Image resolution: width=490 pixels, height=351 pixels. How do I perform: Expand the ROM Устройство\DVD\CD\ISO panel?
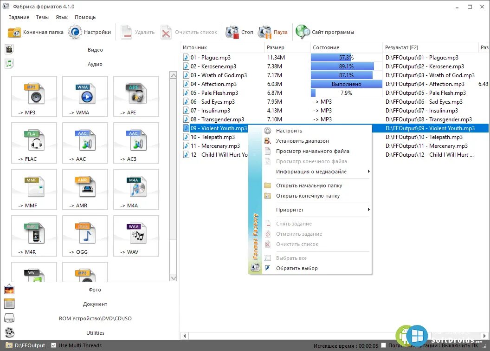point(95,318)
